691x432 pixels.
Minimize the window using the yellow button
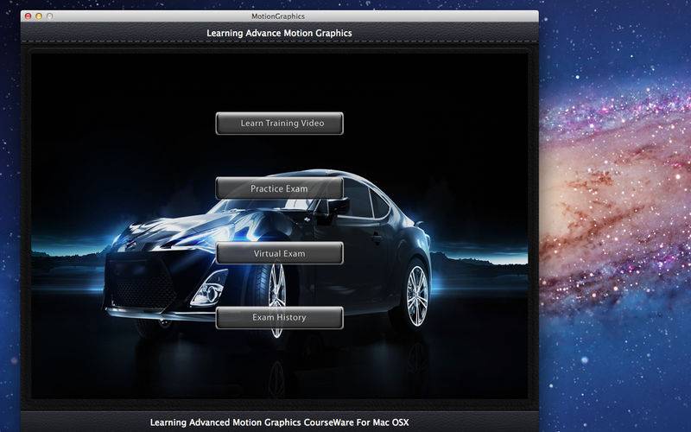click(x=39, y=16)
